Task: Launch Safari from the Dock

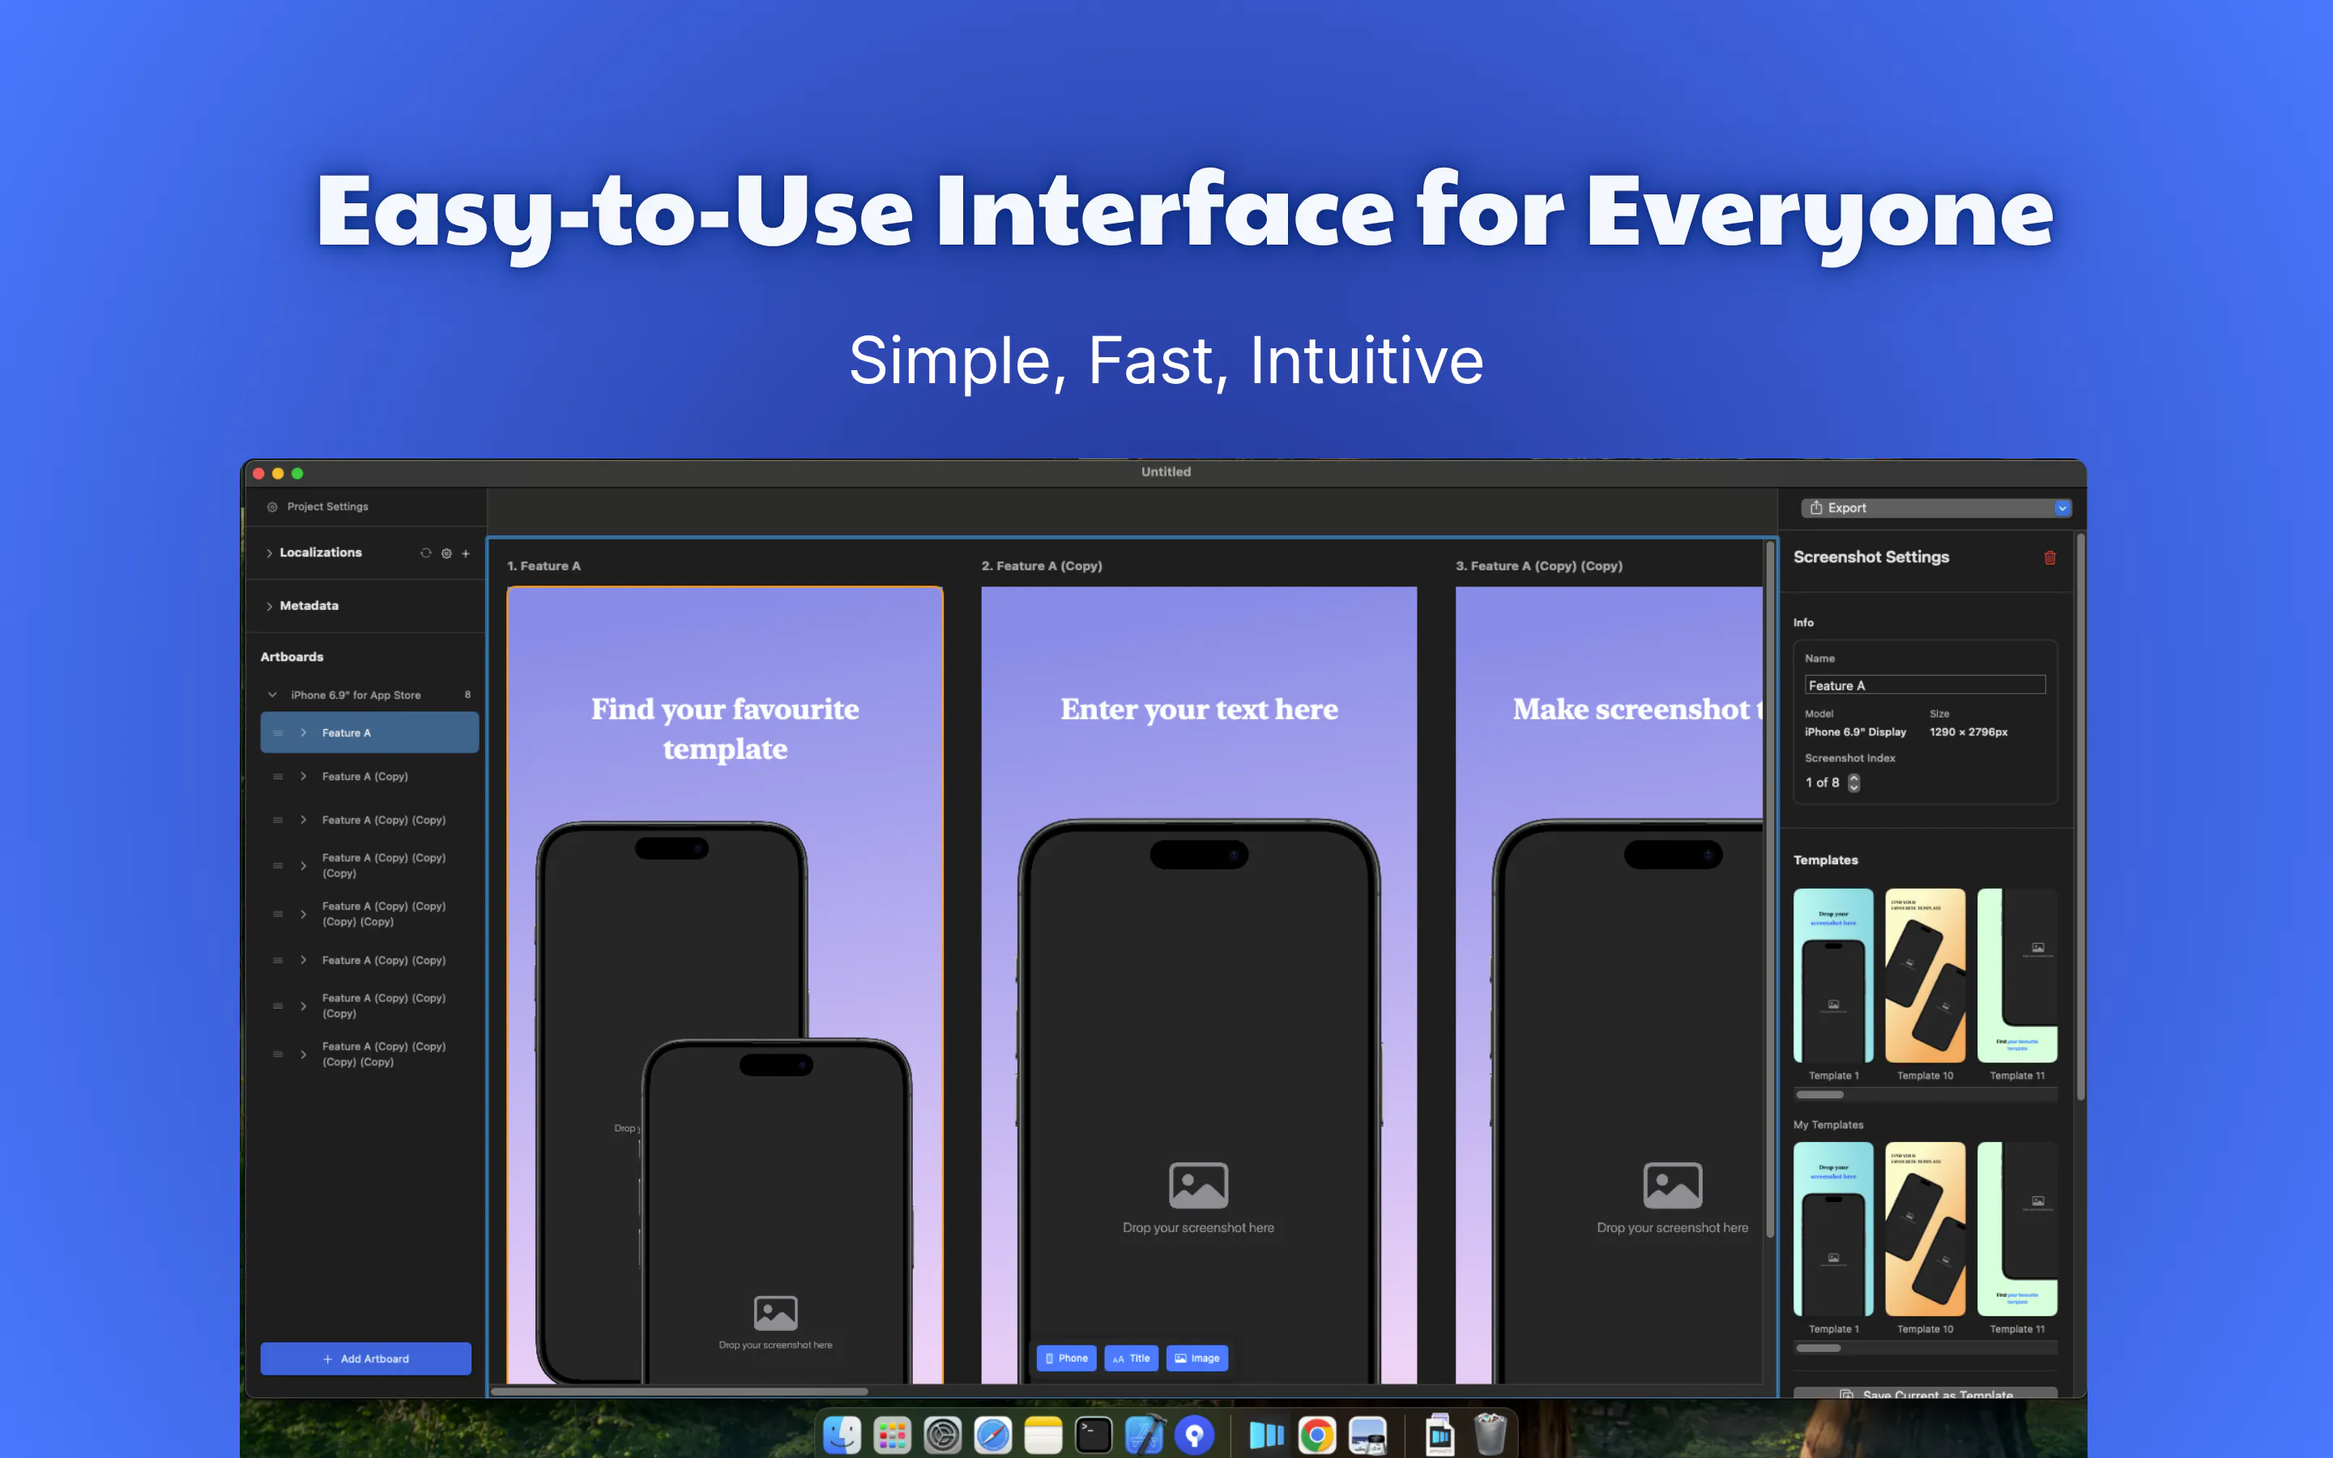Action: [992, 1435]
